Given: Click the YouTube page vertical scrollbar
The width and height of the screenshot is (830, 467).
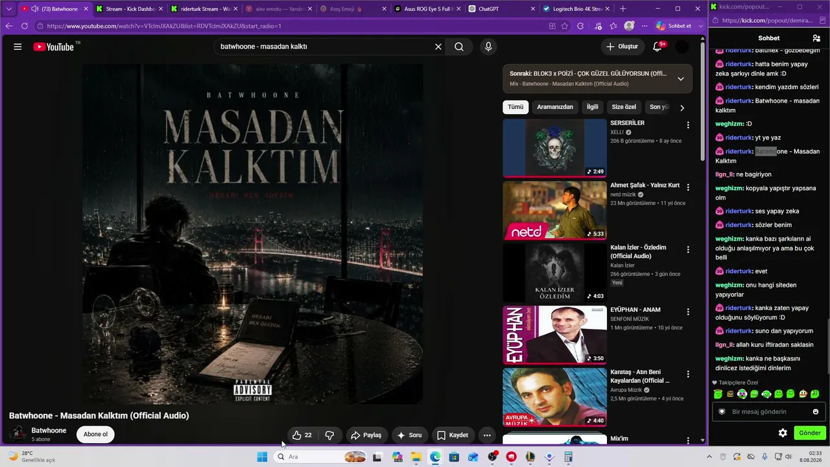Looking at the screenshot, I should click(702, 101).
